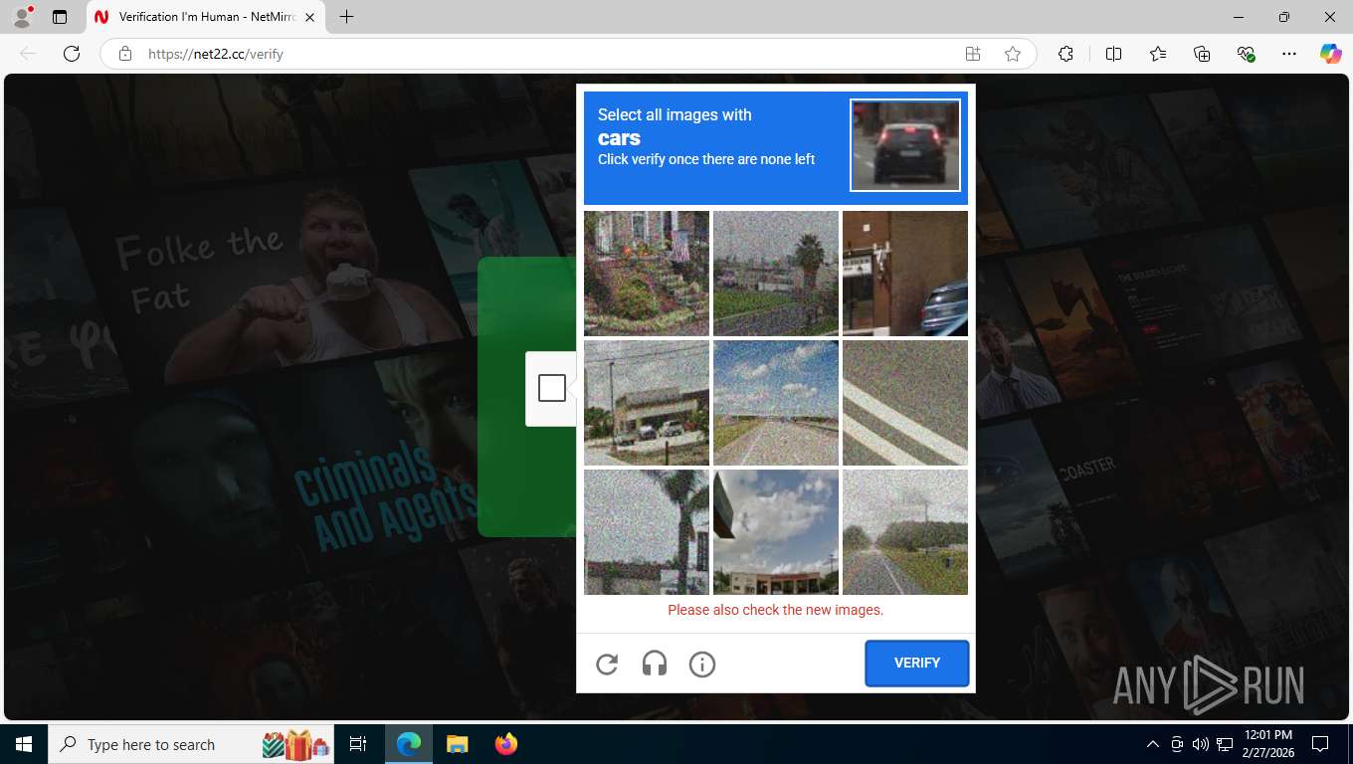
Task: Open the tab actions menu icon
Action: coord(60,17)
